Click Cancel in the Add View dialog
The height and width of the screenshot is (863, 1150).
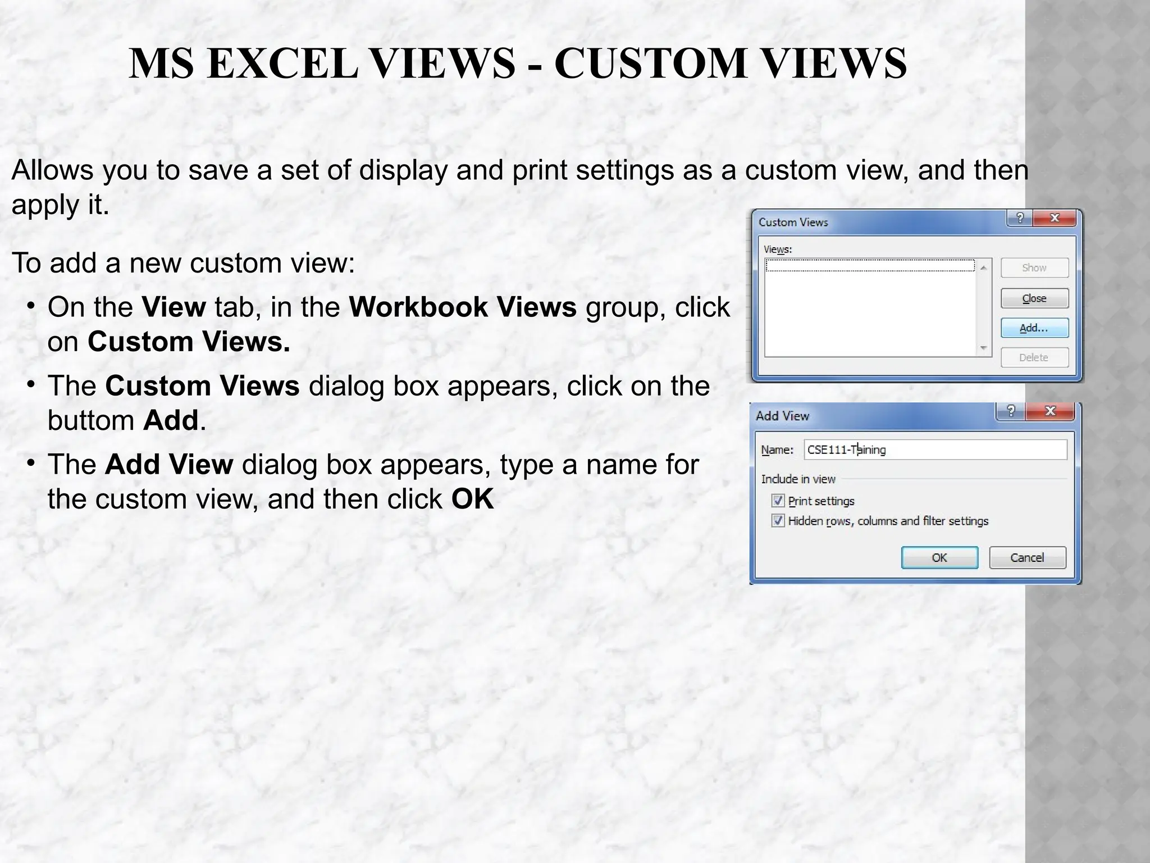coord(1028,557)
